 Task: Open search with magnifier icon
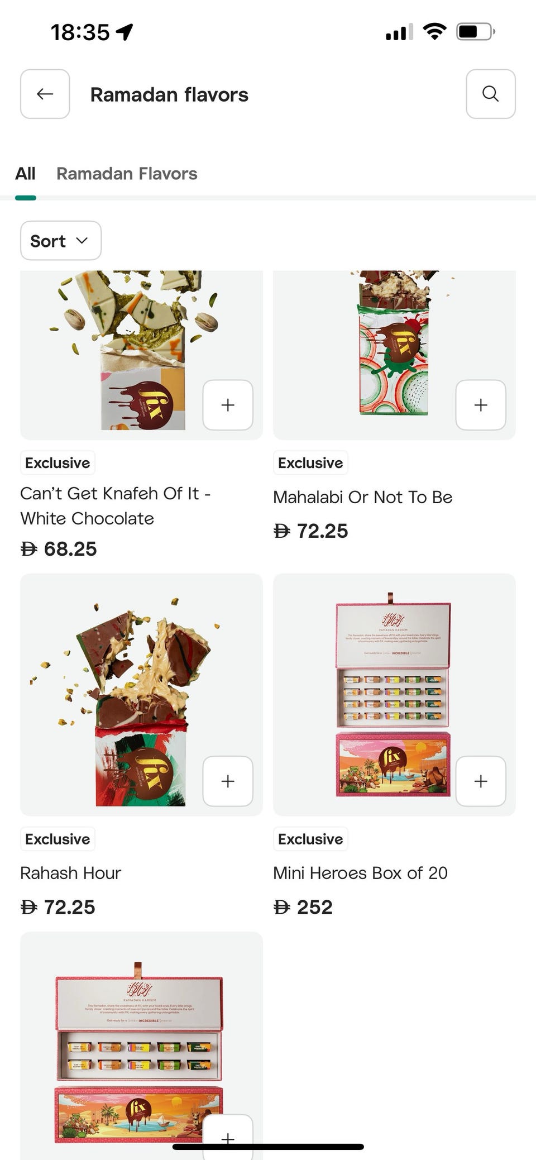491,94
